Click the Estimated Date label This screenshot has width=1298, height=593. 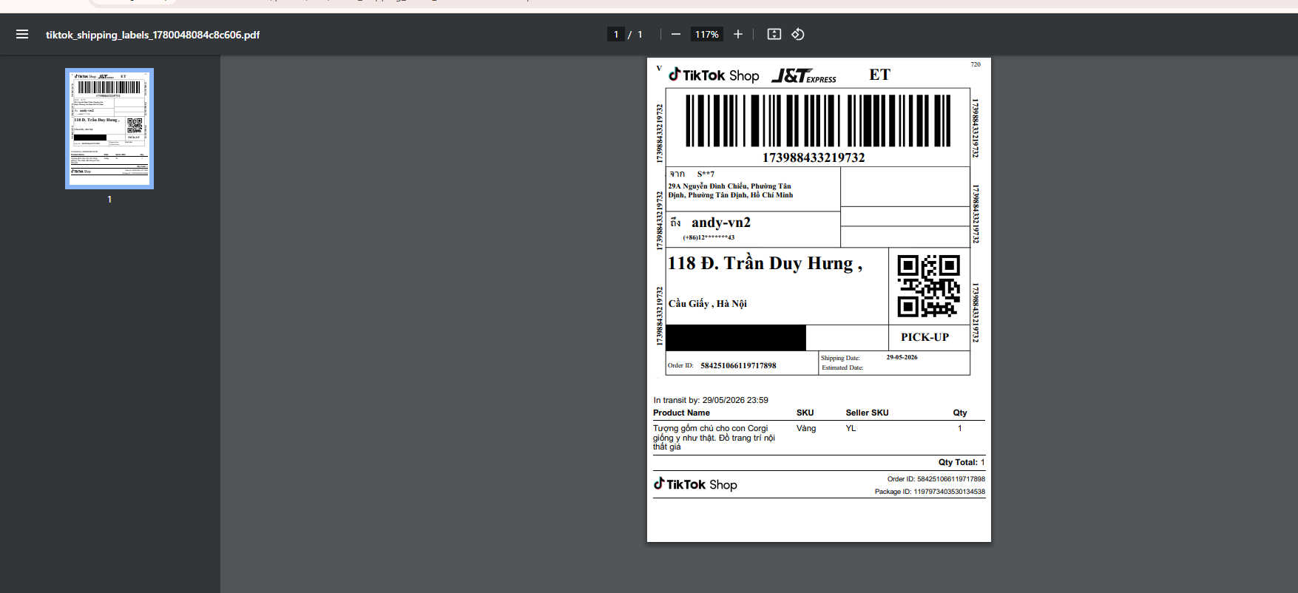pos(842,367)
